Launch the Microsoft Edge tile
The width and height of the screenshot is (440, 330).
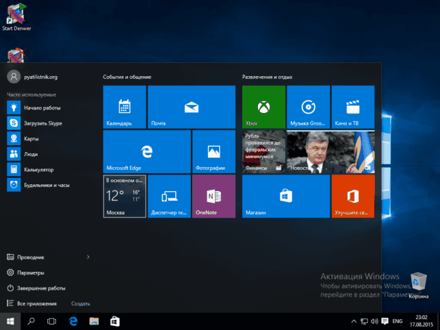tap(146, 152)
